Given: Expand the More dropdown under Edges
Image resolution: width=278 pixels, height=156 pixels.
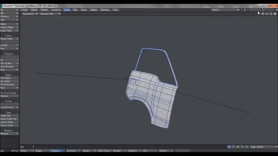Looking at the screenshot, I should coord(10,88).
